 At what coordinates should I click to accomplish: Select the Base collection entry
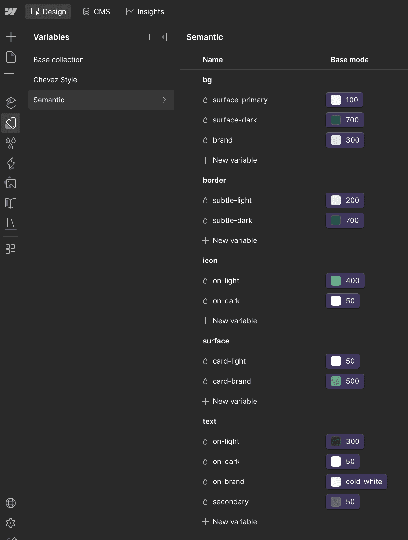[x=101, y=60]
